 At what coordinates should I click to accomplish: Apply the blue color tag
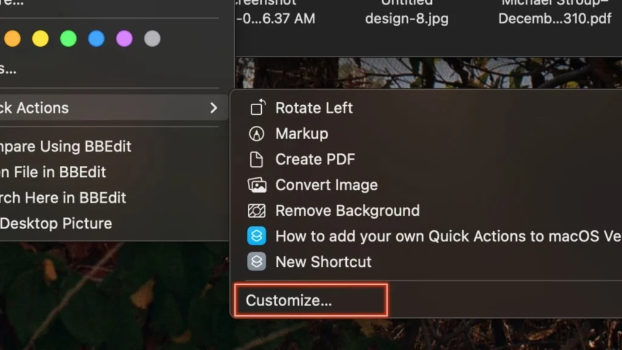(96, 39)
